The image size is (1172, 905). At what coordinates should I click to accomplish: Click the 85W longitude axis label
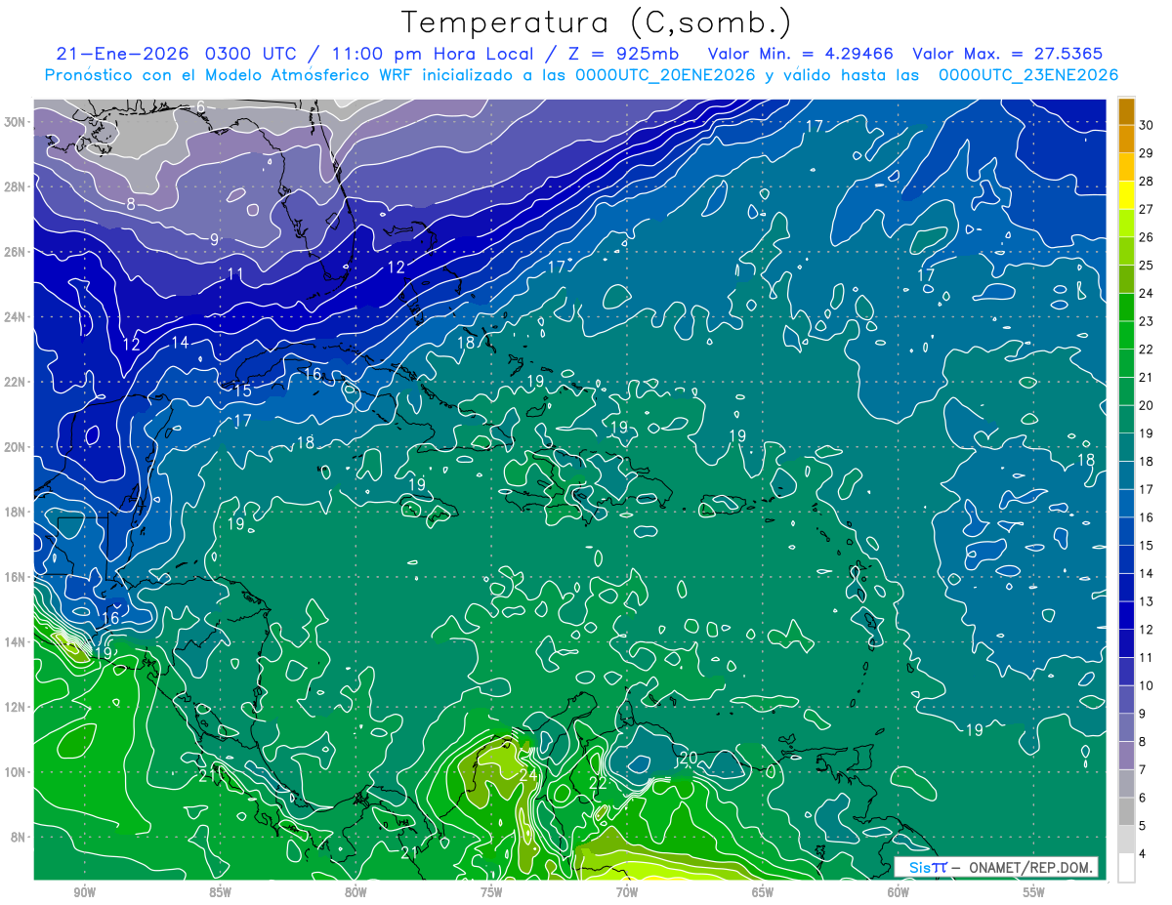220,892
